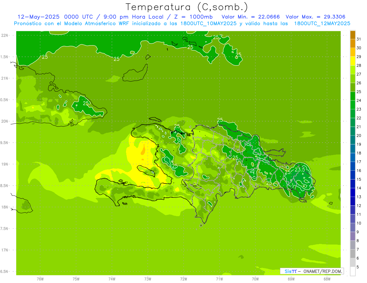Click the "19N" latitude label
Screen dimensions: 367x283
[x=5, y=164]
